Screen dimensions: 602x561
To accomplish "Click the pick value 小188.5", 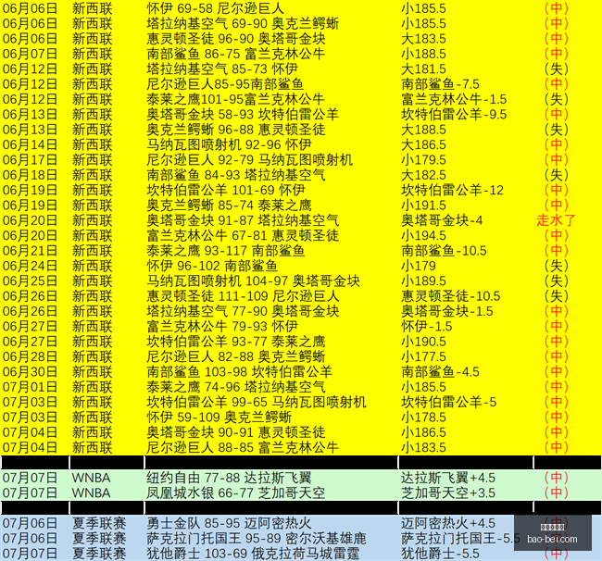I will [423, 54].
